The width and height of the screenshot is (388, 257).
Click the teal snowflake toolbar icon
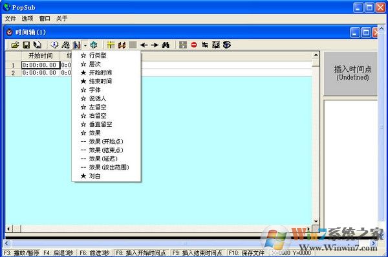pos(94,45)
